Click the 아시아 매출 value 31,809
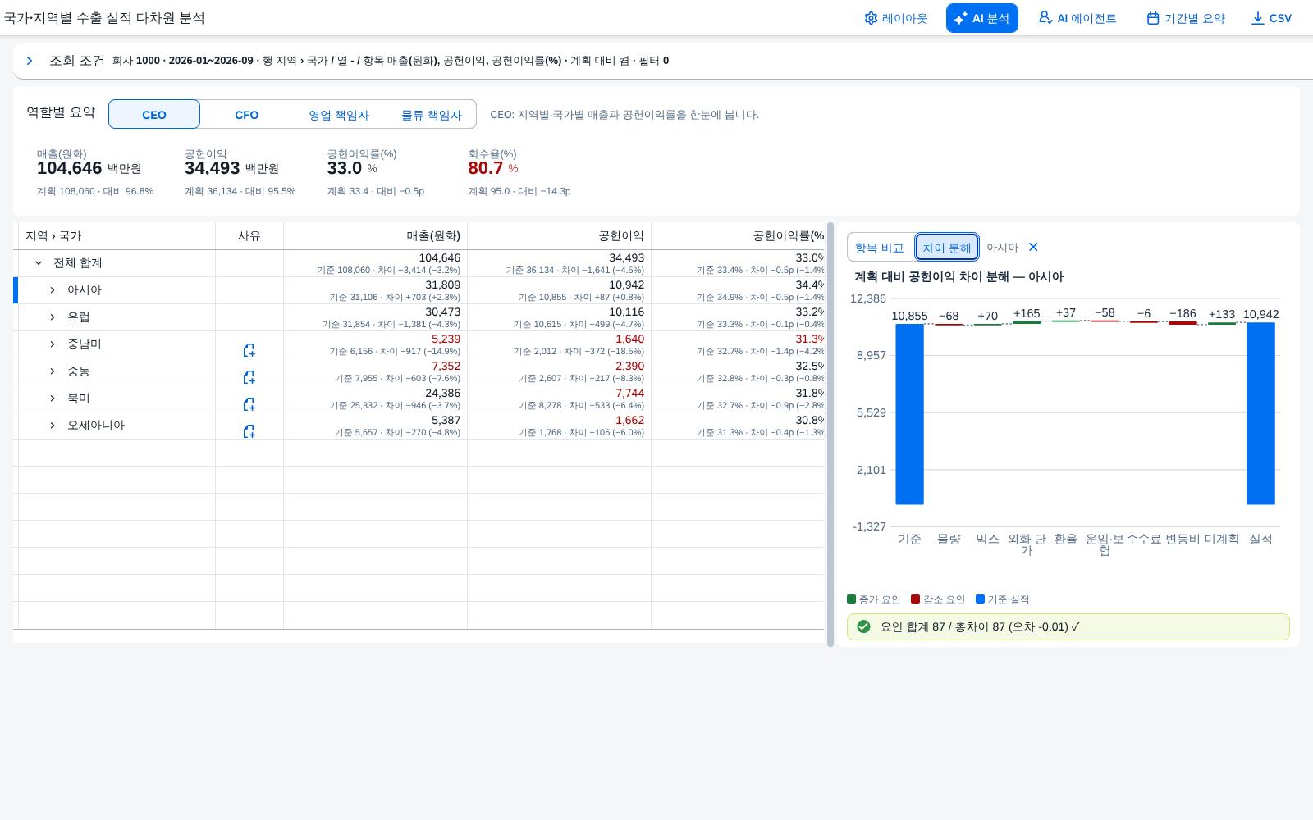This screenshot has width=1313, height=820. [x=443, y=285]
